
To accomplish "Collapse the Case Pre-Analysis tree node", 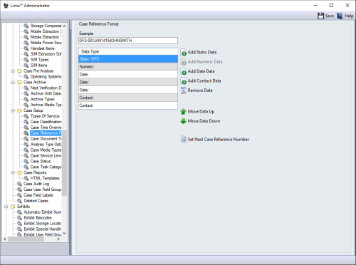I will [x=13, y=71].
